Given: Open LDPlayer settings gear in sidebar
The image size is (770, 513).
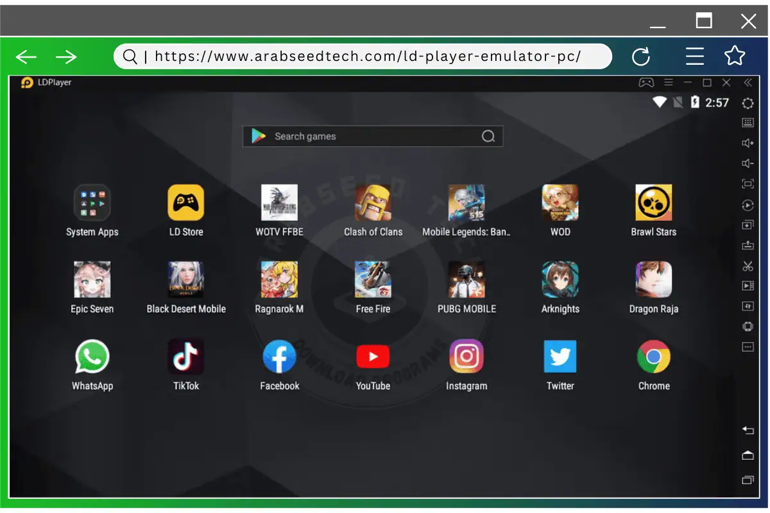Looking at the screenshot, I should click(748, 103).
